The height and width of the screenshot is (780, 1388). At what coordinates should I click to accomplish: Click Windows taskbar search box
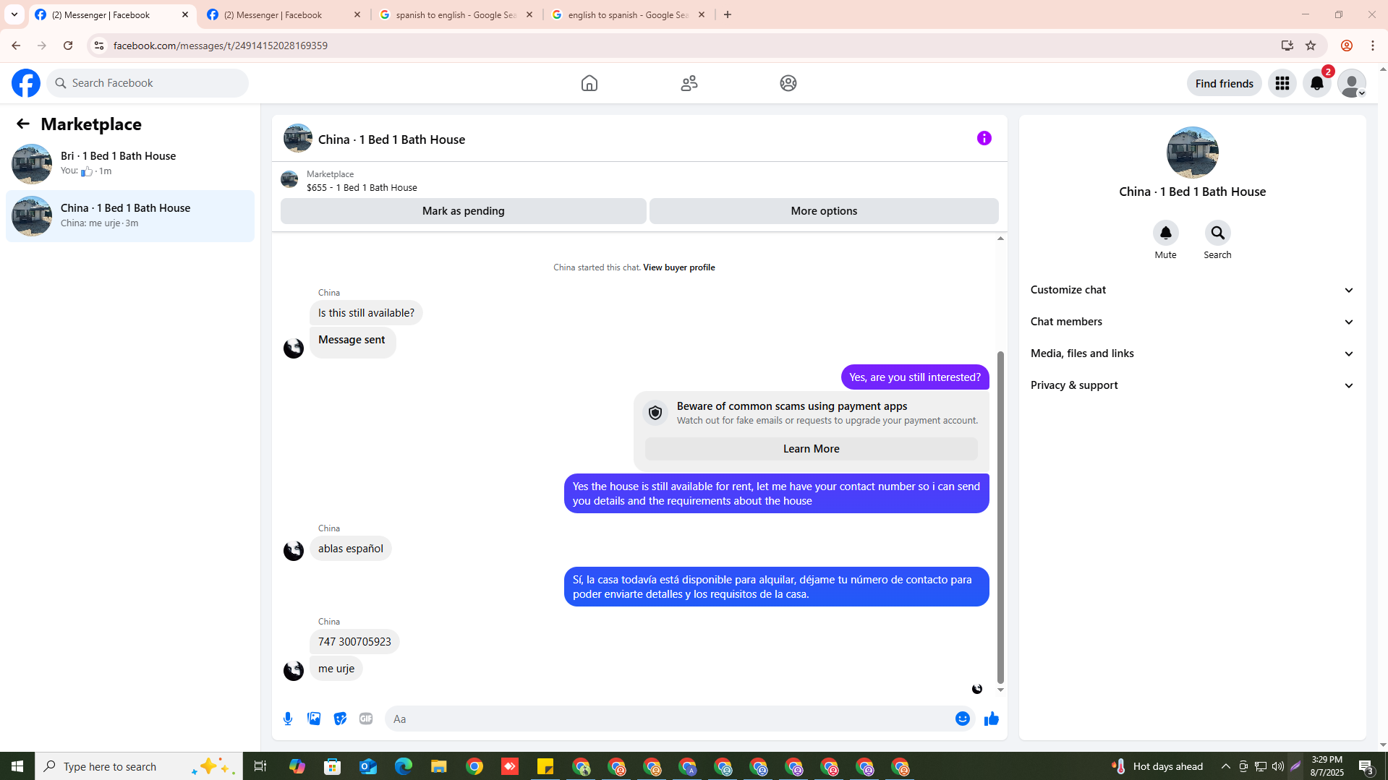pyautogui.click(x=137, y=766)
